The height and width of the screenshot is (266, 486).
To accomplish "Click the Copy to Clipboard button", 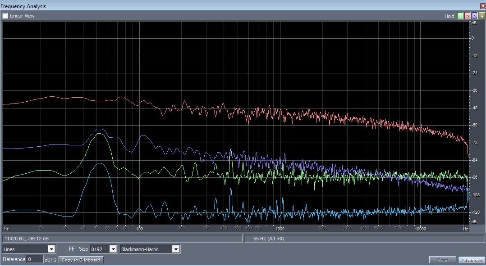I will (81, 260).
